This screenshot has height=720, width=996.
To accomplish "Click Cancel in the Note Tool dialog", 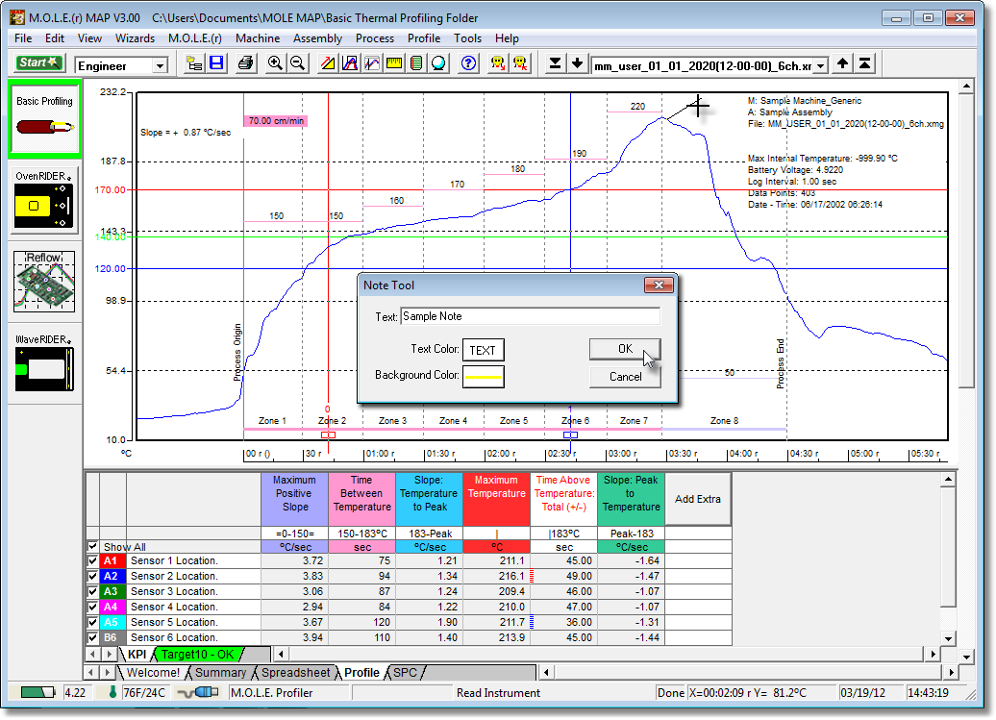I will pos(625,377).
